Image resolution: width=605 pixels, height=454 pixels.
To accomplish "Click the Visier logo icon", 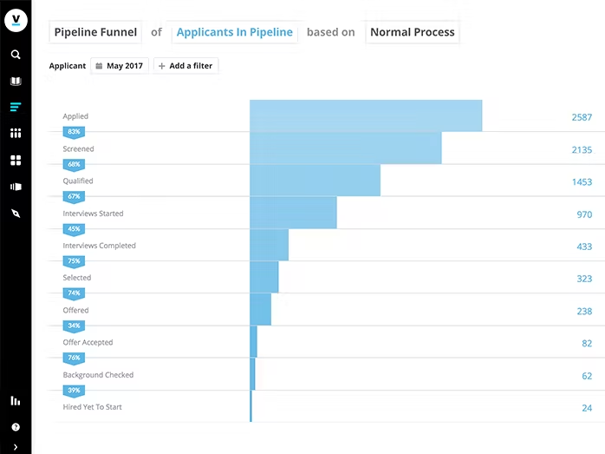I will [x=16, y=20].
